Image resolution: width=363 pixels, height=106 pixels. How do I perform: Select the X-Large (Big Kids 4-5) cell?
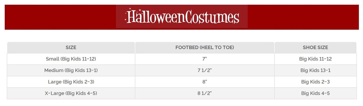coord(71,93)
